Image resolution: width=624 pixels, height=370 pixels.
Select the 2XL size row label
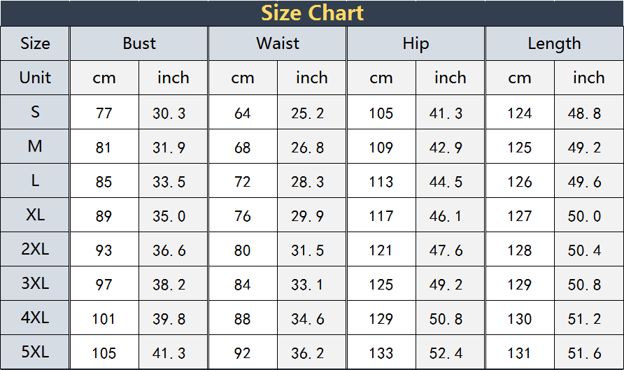coord(35,249)
